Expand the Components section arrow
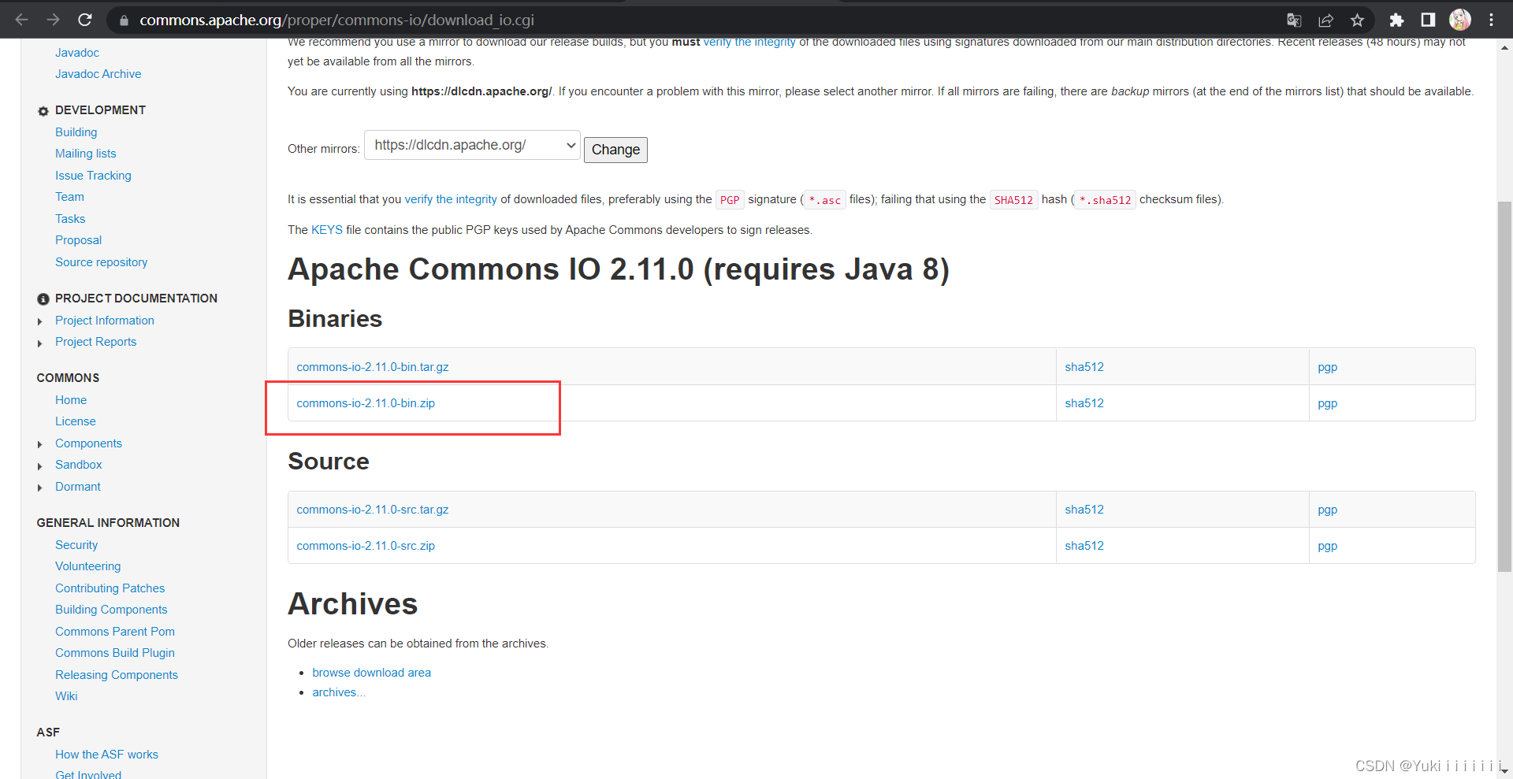1513x779 pixels. coord(40,444)
